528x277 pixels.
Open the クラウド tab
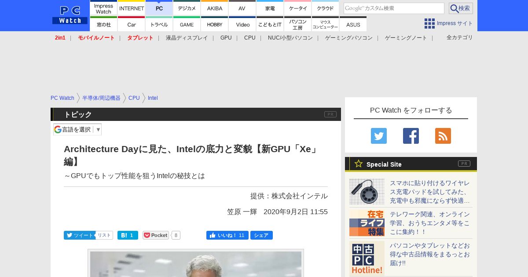coord(325,7)
